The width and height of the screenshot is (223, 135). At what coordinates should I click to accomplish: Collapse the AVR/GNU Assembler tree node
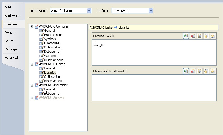point(32,85)
